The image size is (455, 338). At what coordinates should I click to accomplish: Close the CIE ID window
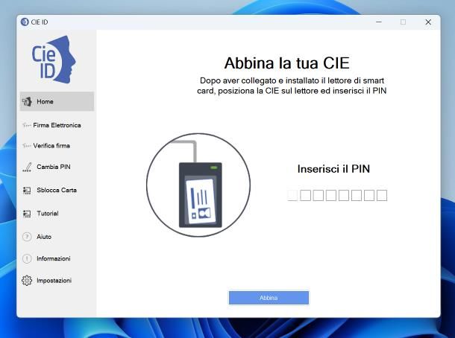point(428,22)
